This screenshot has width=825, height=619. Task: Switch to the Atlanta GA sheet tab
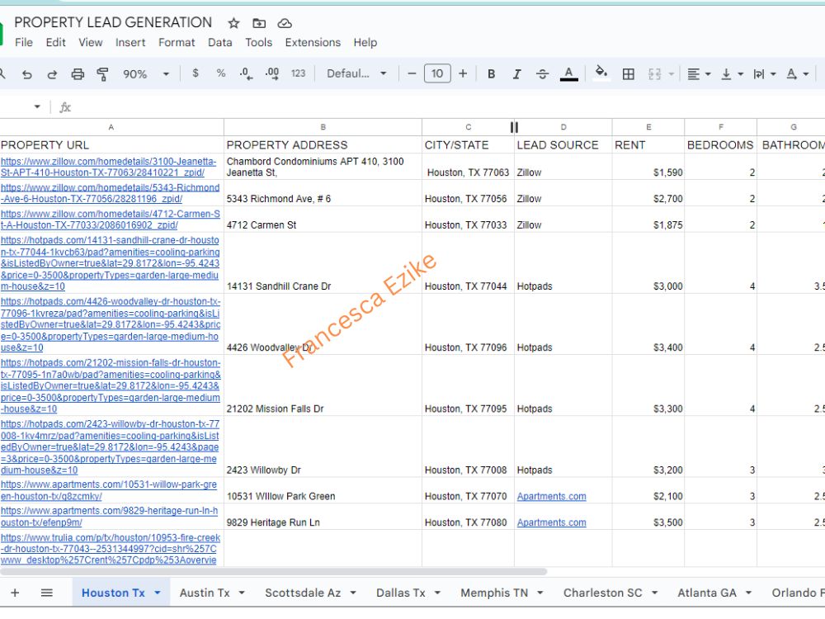[707, 593]
